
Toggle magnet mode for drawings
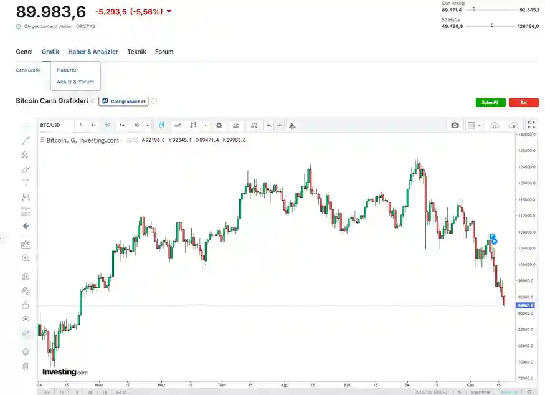tap(26, 276)
